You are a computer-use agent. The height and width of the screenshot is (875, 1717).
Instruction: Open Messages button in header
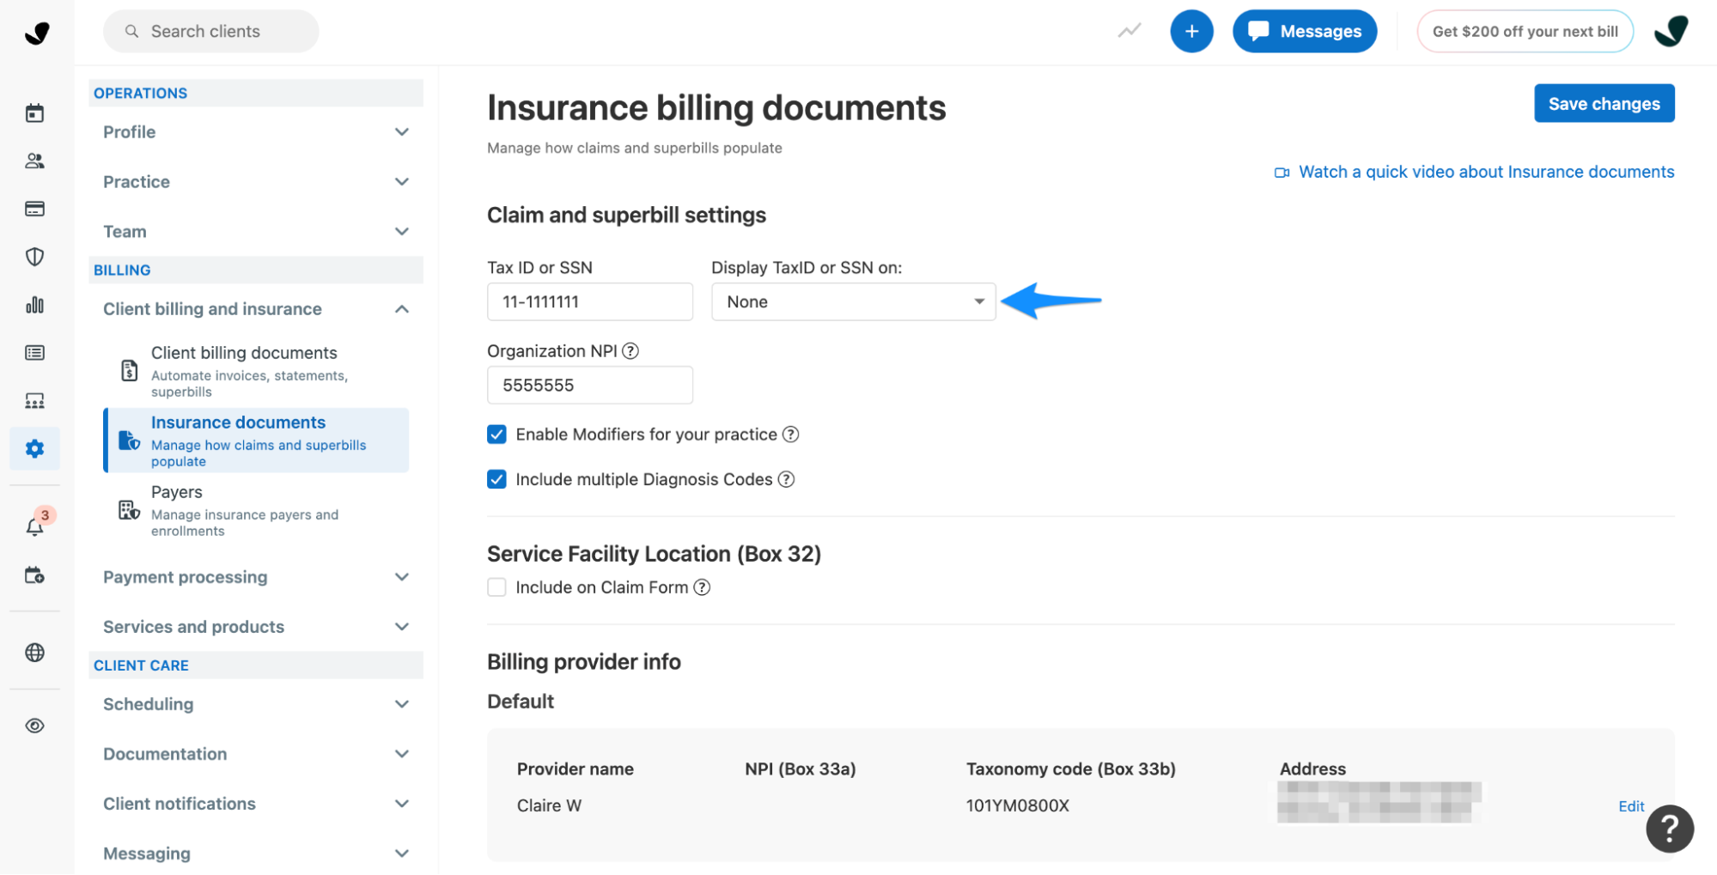coord(1304,31)
